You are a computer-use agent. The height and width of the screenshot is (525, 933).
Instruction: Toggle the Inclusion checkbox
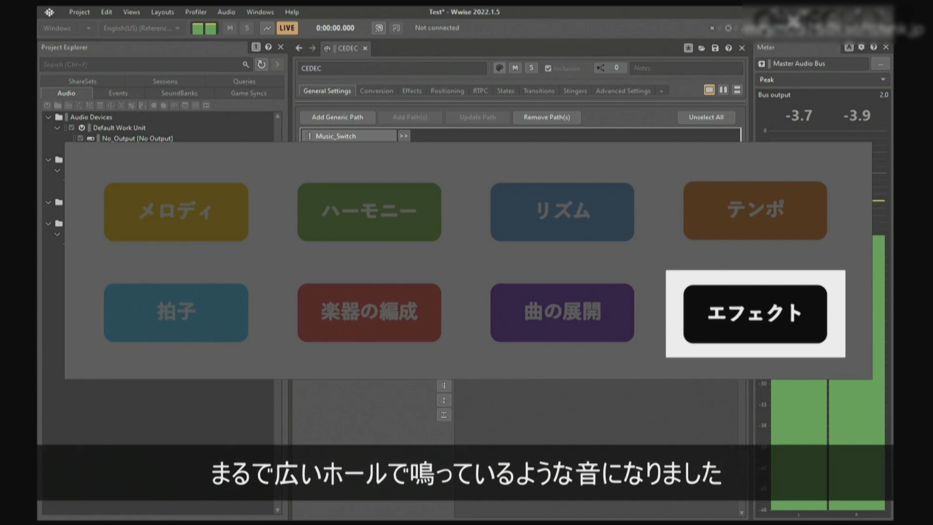pos(548,68)
